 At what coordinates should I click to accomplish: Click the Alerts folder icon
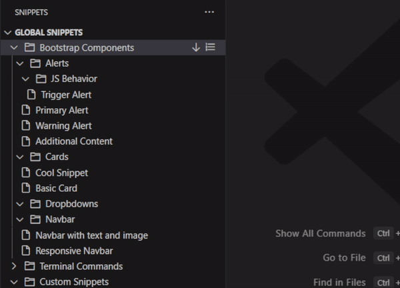(35, 63)
